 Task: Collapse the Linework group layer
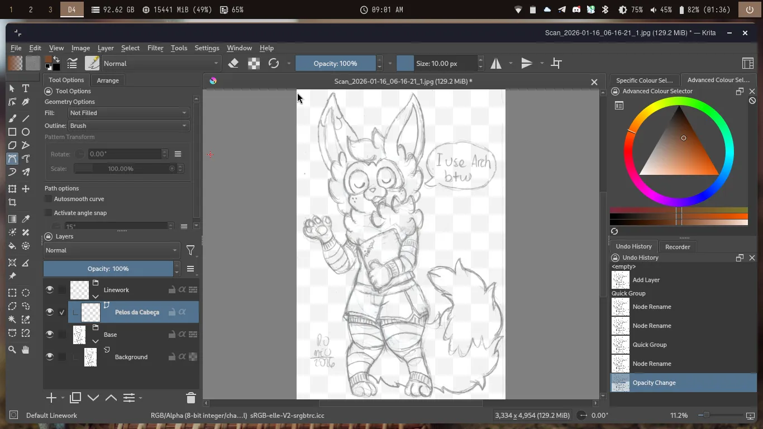pos(96,297)
